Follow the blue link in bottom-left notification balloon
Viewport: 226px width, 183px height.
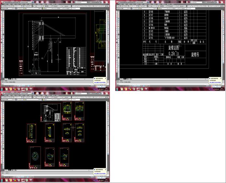click(x=100, y=174)
